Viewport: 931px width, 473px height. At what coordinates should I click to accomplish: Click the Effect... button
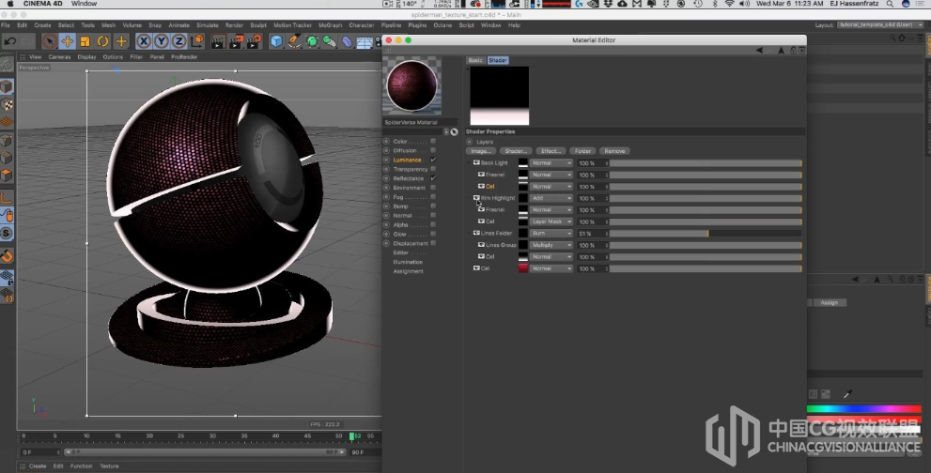[x=551, y=151]
